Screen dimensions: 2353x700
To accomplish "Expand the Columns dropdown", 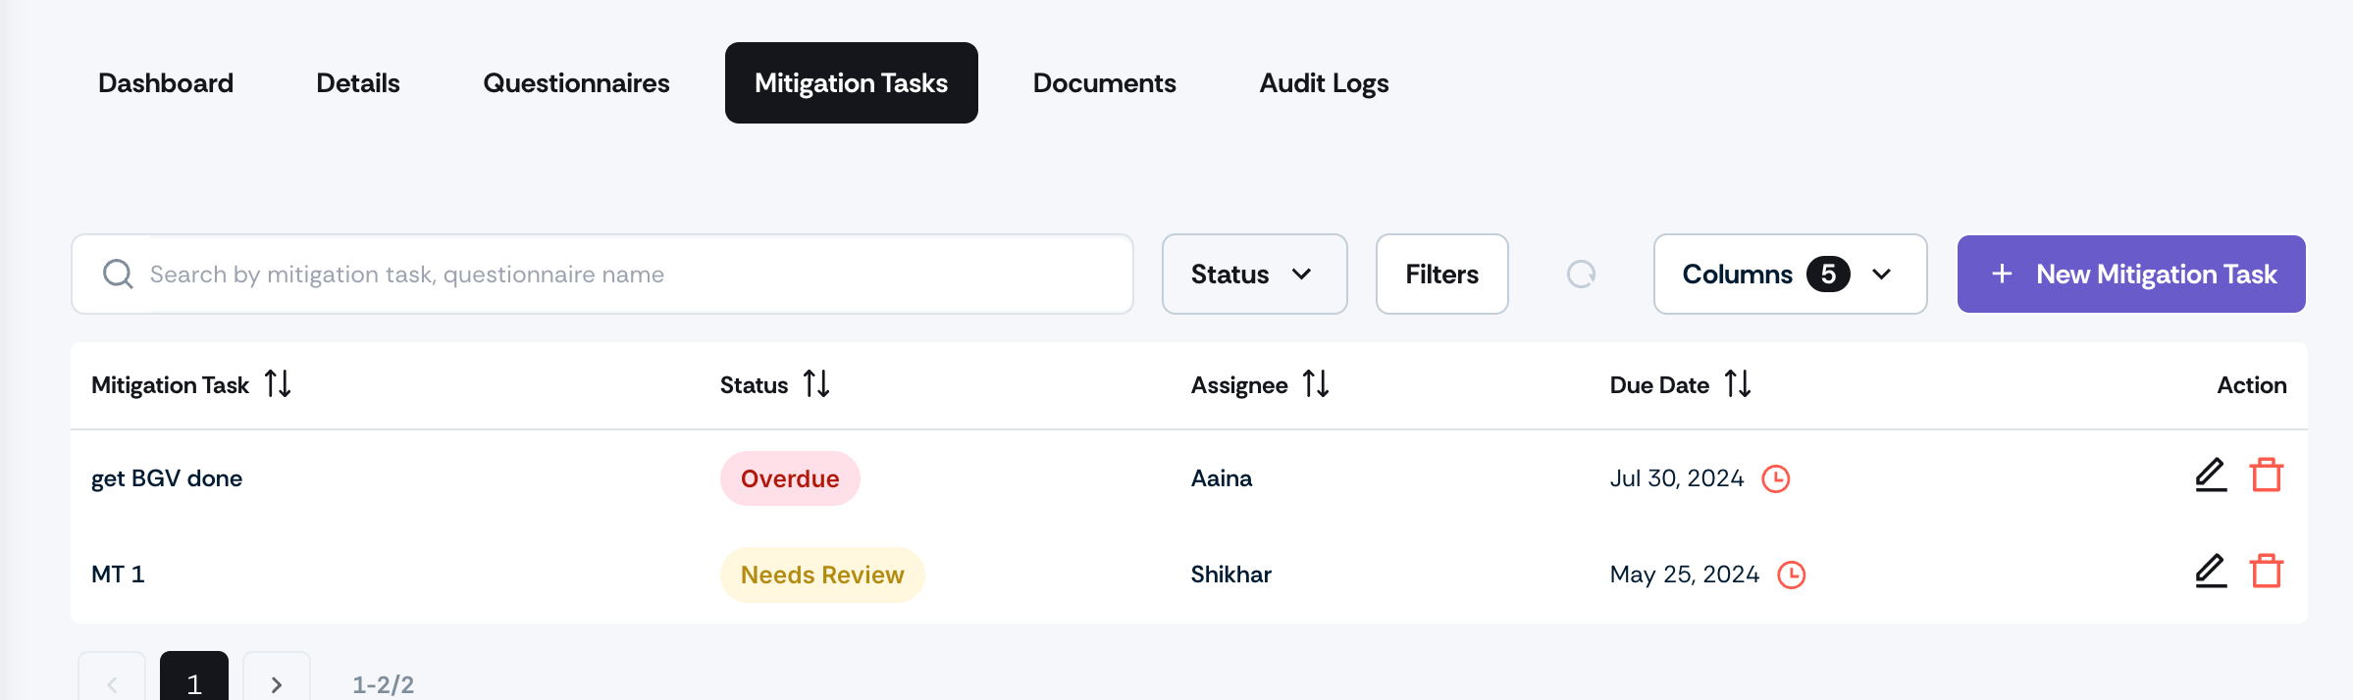I will click(x=1790, y=274).
